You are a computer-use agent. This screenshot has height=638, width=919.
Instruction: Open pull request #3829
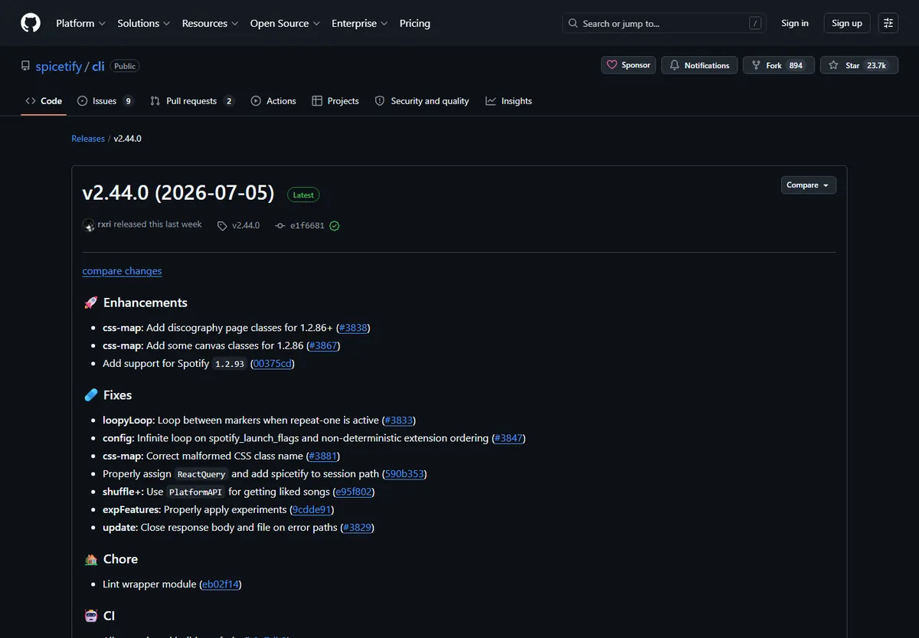point(357,528)
